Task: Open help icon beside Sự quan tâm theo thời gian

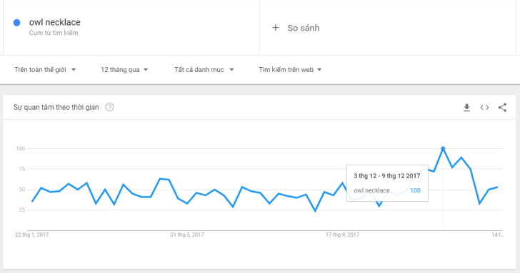Action: (109, 107)
